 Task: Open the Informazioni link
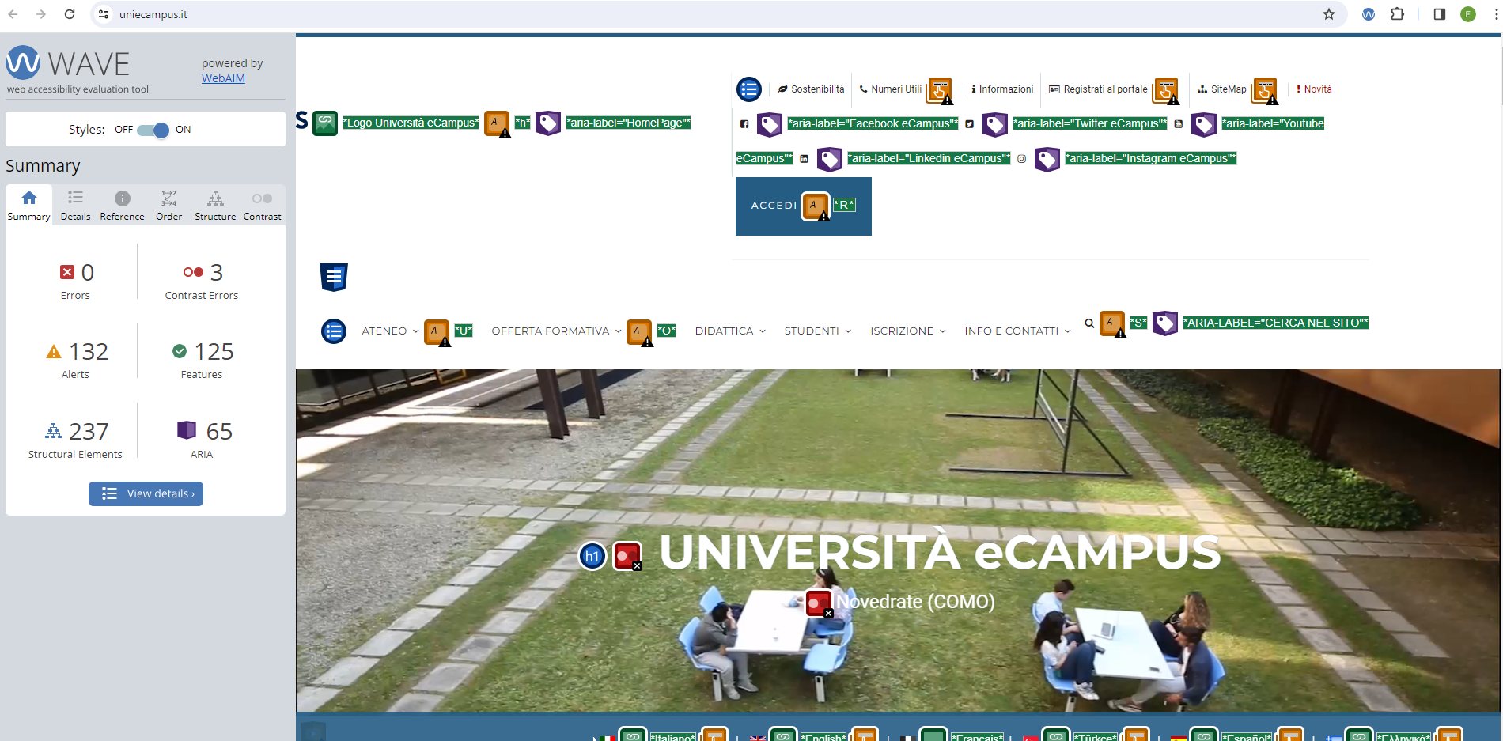[x=1002, y=89]
